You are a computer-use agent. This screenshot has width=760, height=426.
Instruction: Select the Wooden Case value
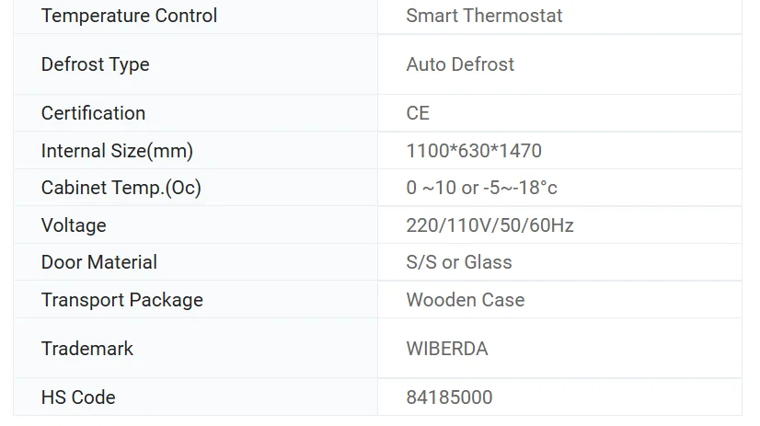click(x=465, y=300)
